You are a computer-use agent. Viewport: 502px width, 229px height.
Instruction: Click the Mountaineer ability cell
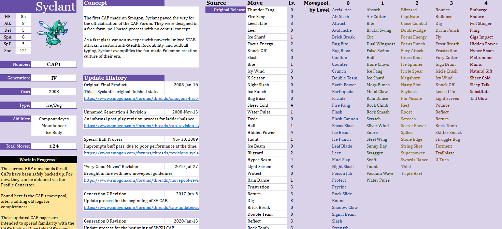click(x=54, y=126)
